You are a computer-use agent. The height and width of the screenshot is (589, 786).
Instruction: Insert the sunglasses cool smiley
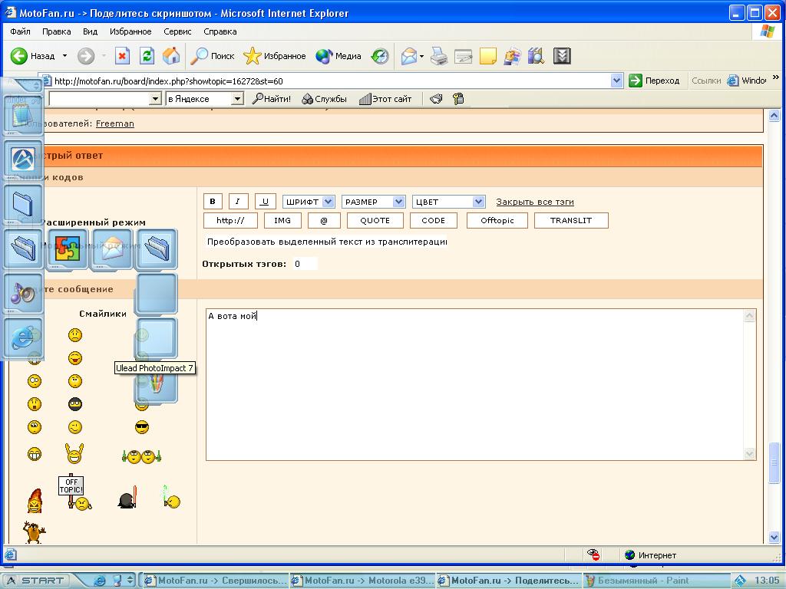tap(142, 427)
